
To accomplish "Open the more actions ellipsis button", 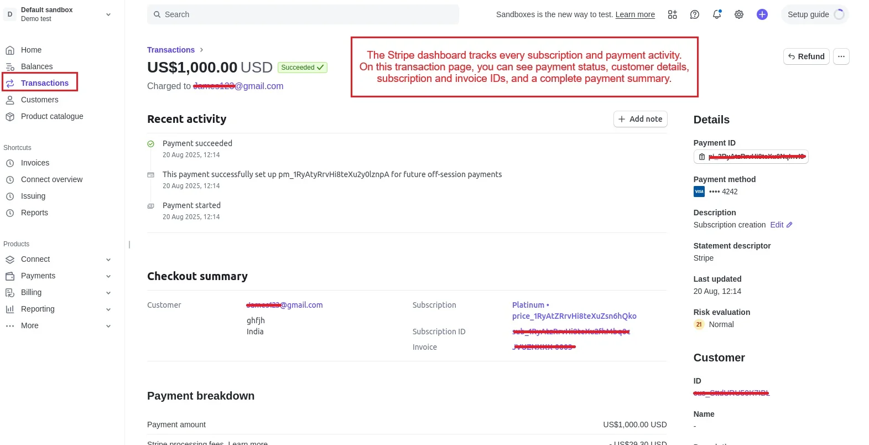I will (x=841, y=56).
